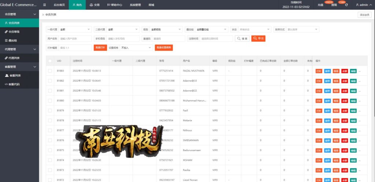
Task: Open 系统管理 in top navigation
Action: click(x=135, y=5)
